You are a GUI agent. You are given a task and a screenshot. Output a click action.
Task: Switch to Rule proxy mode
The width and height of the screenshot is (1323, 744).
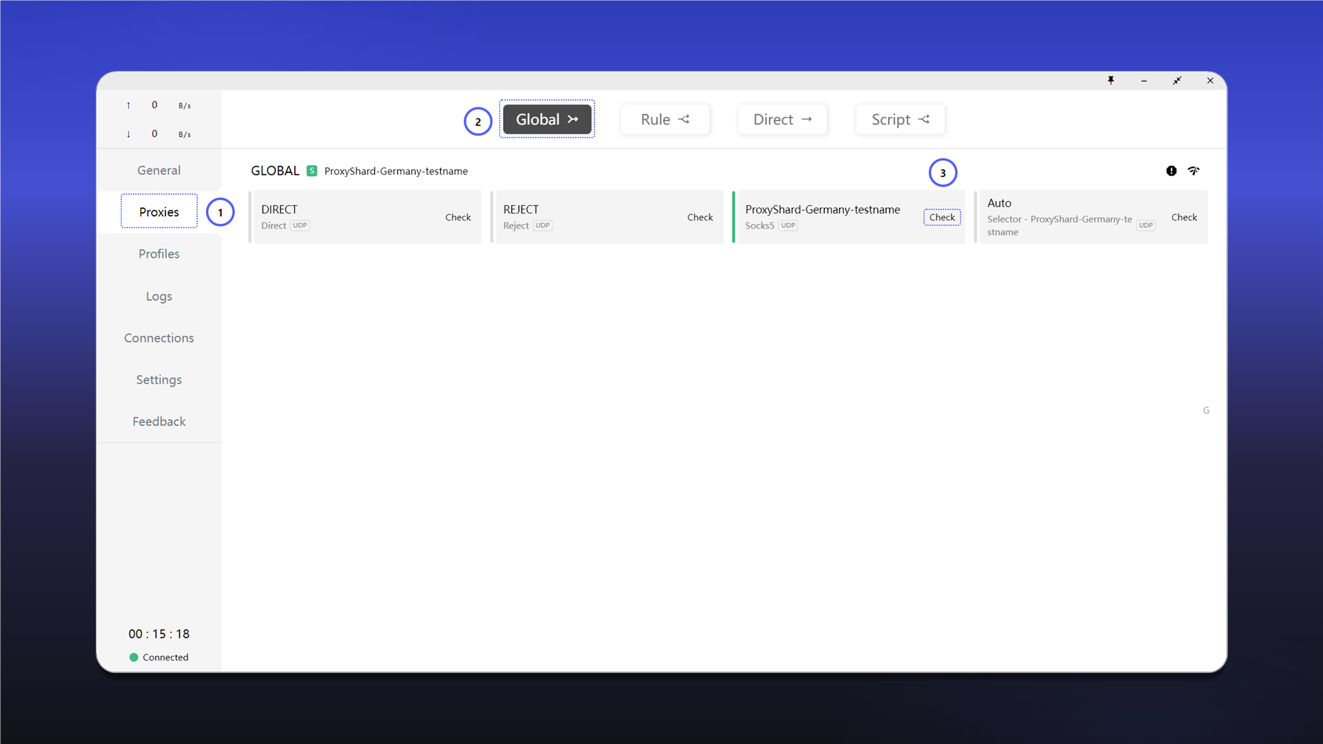[x=665, y=119]
